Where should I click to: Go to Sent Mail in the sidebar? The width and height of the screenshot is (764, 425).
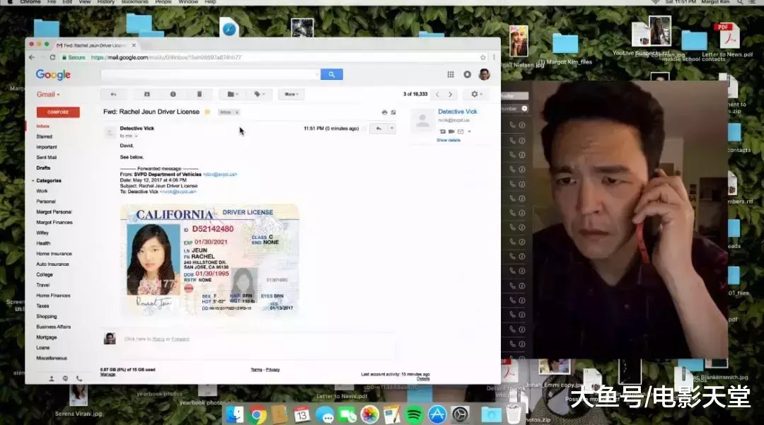coord(46,158)
